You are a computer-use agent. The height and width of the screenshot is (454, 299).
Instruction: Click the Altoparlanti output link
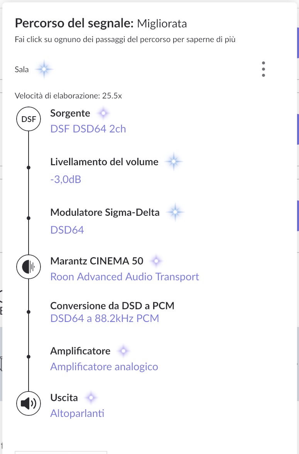[77, 413]
